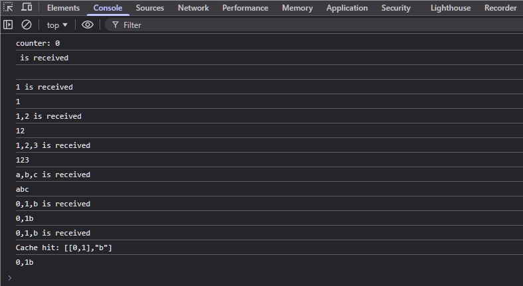The width and height of the screenshot is (523, 286).
Task: Switch to the Elements tab
Action: coord(63,8)
